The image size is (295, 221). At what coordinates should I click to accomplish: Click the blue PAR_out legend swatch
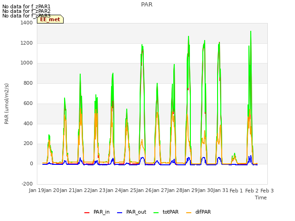[x=119, y=213]
